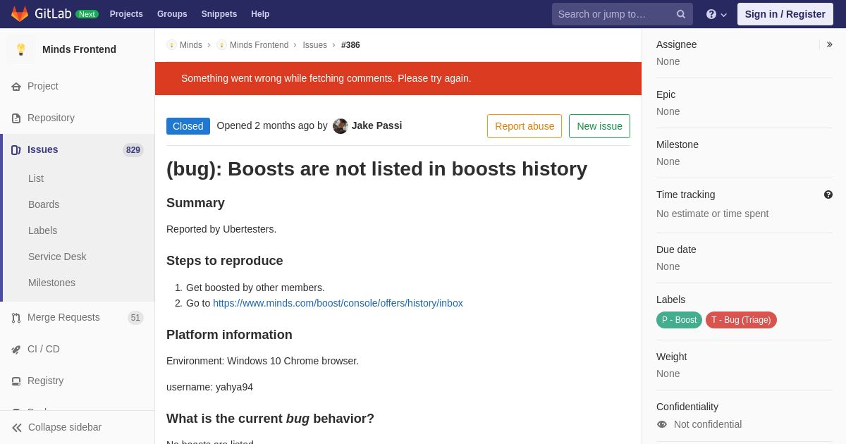The width and height of the screenshot is (846, 444).
Task: Click the Minds breadcrumb link
Action: 191,45
